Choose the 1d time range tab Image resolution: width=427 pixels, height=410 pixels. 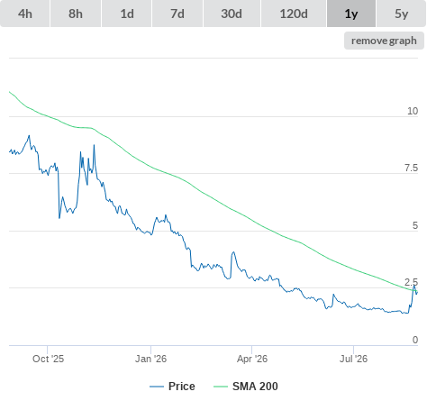[127, 14]
